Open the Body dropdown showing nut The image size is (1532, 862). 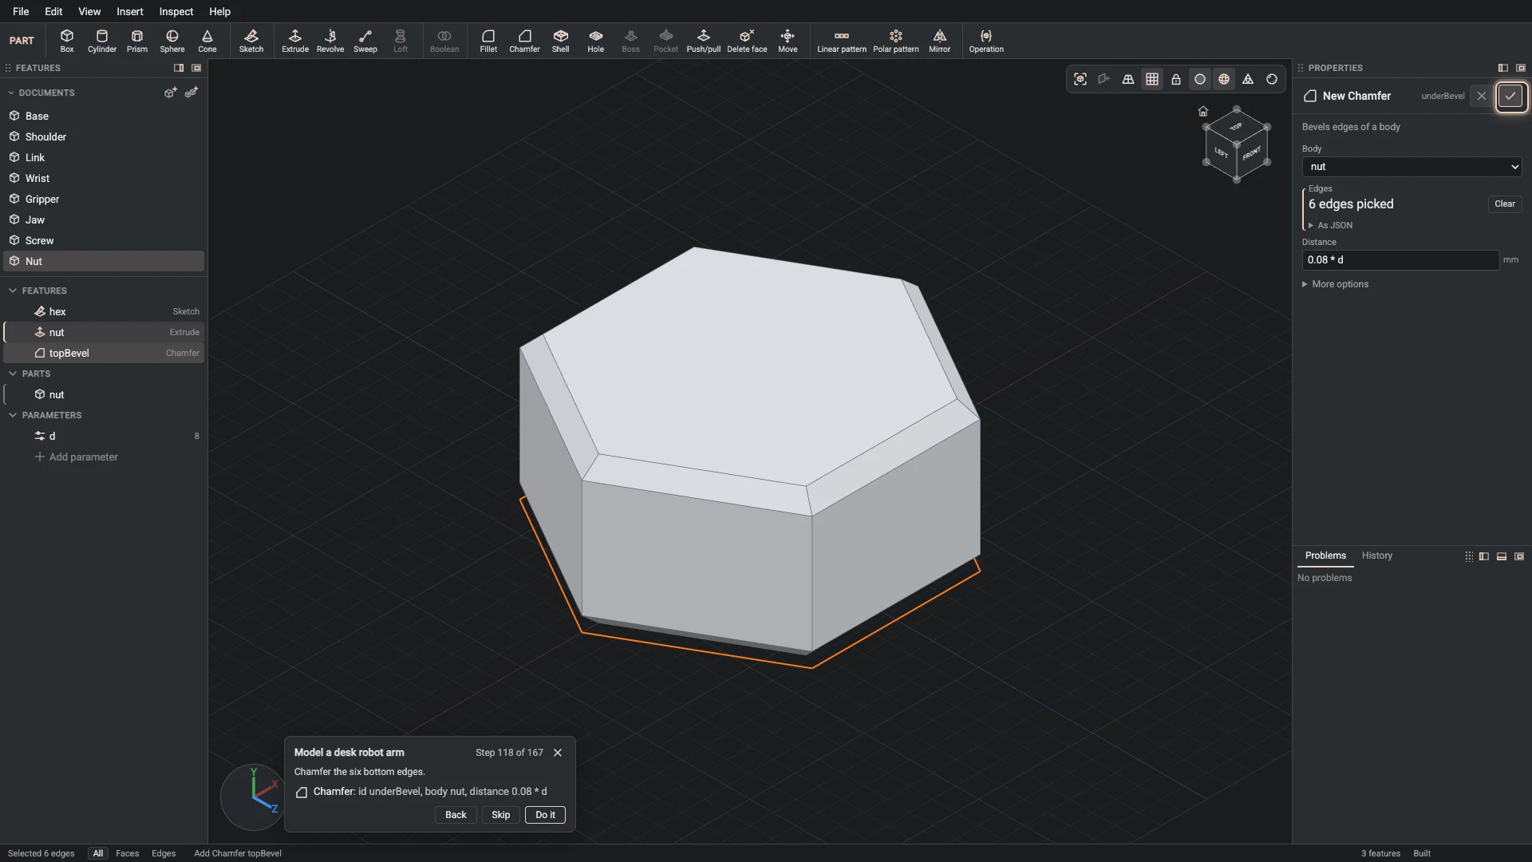point(1412,167)
